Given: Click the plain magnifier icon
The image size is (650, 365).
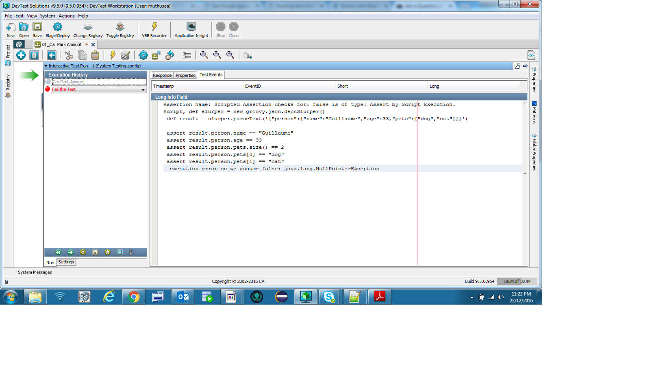Looking at the screenshot, I should coord(204,55).
